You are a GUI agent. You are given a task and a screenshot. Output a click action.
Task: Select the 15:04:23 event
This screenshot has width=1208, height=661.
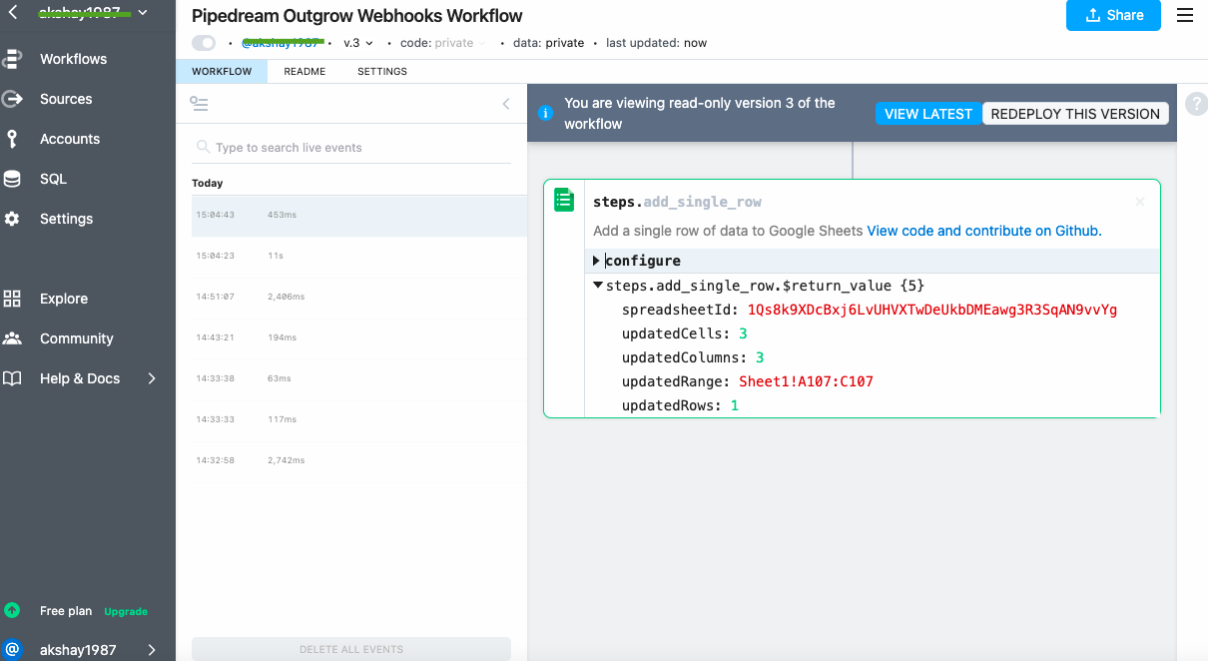tap(359, 256)
